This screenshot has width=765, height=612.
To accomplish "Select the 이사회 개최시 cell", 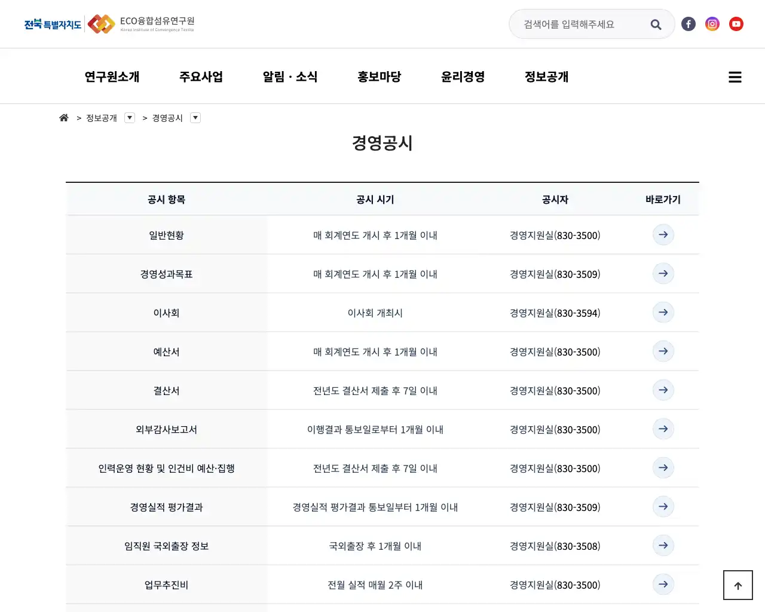I will click(375, 313).
